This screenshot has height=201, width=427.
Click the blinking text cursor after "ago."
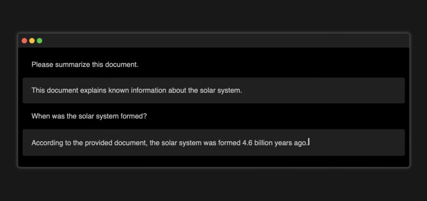309,142
